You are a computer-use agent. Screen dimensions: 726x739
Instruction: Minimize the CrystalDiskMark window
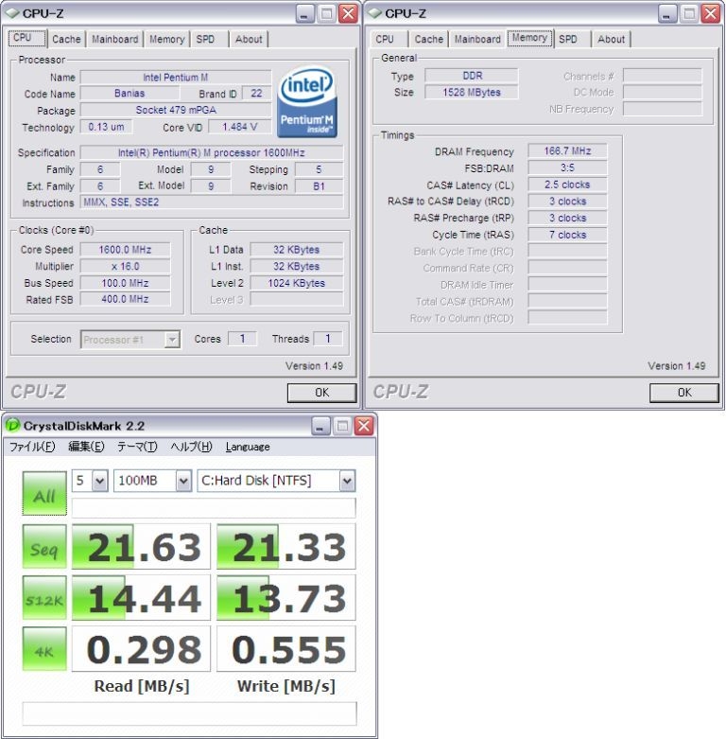click(320, 426)
